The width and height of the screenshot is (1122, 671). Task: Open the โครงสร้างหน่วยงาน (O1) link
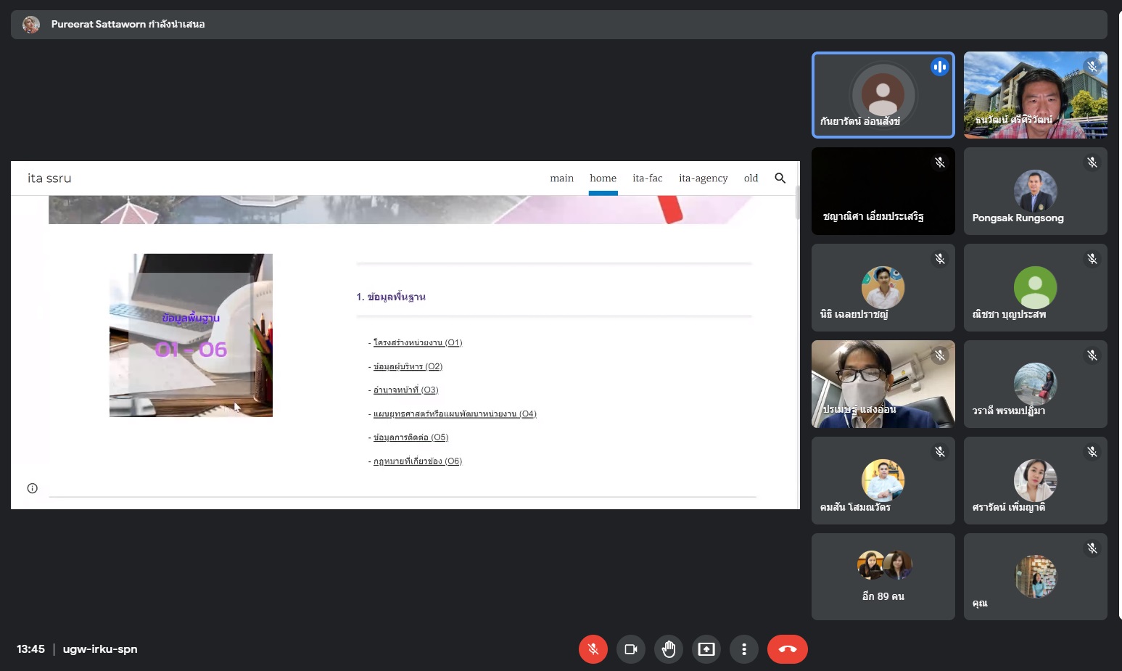(417, 342)
